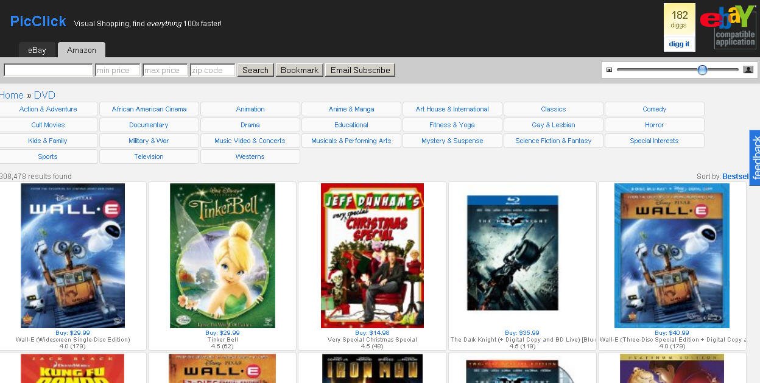The image size is (760, 383).
Task: Click the Very Special Christmas Special title
Action: (372, 340)
